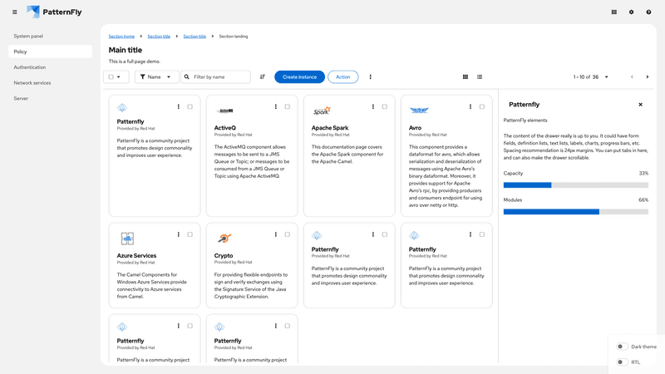Viewport: 665px width, 374px height.
Task: Click the Modules progress bar
Action: [x=575, y=212]
